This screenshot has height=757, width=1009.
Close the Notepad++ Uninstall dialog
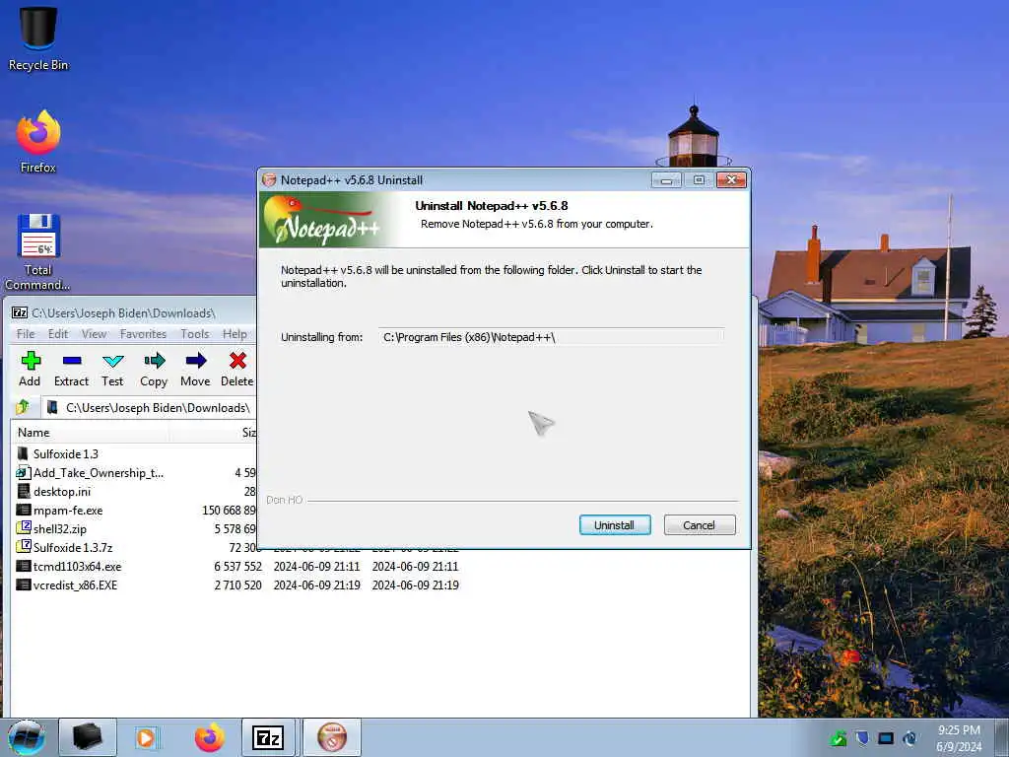tap(731, 180)
